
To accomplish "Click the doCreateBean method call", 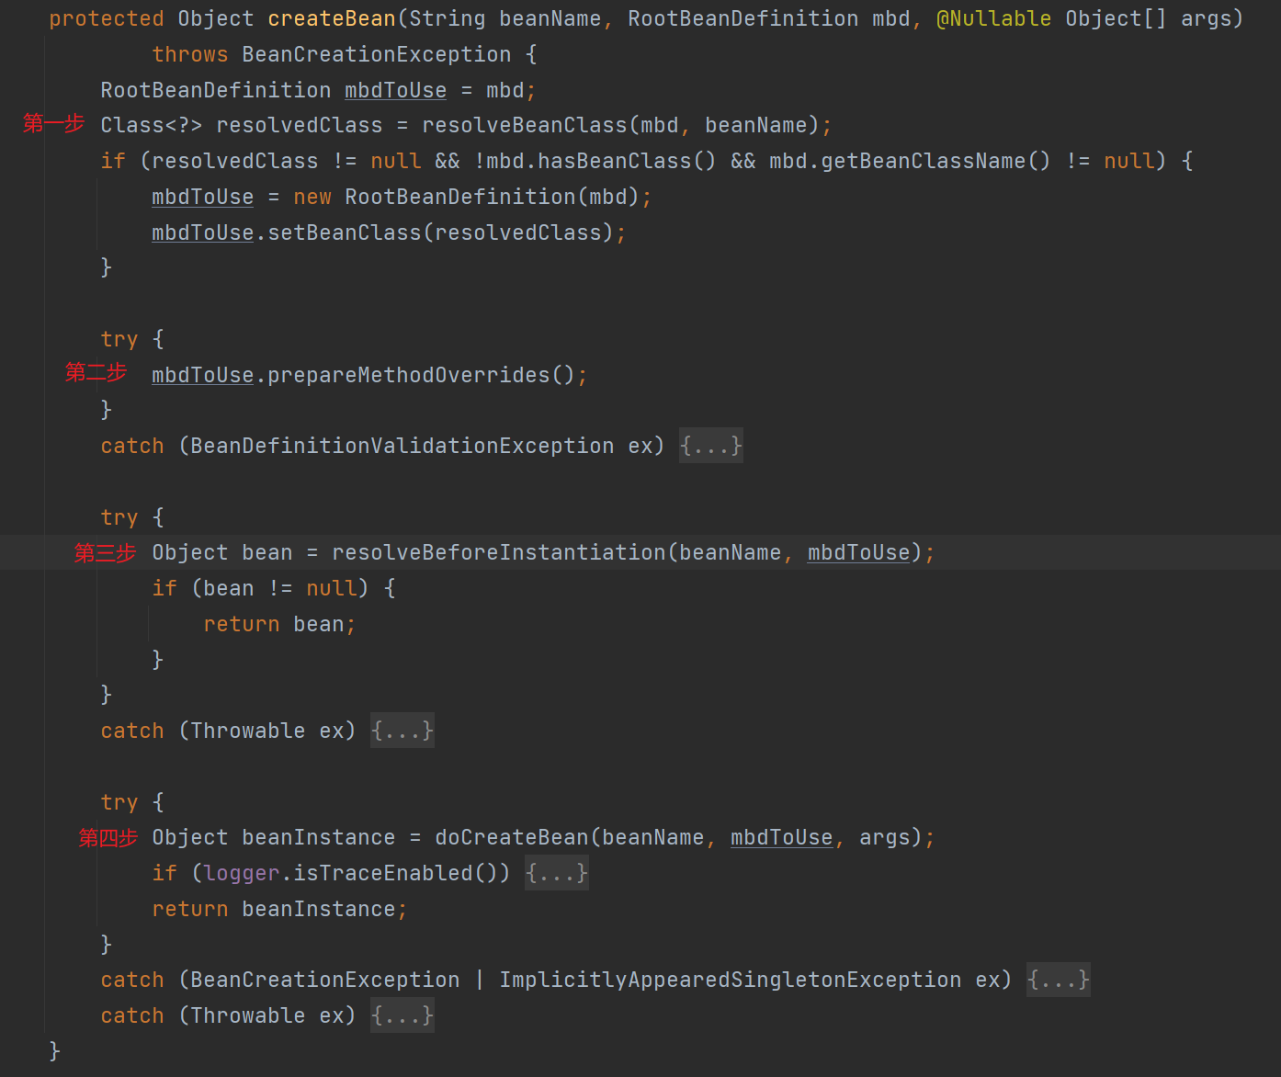I will [x=511, y=838].
